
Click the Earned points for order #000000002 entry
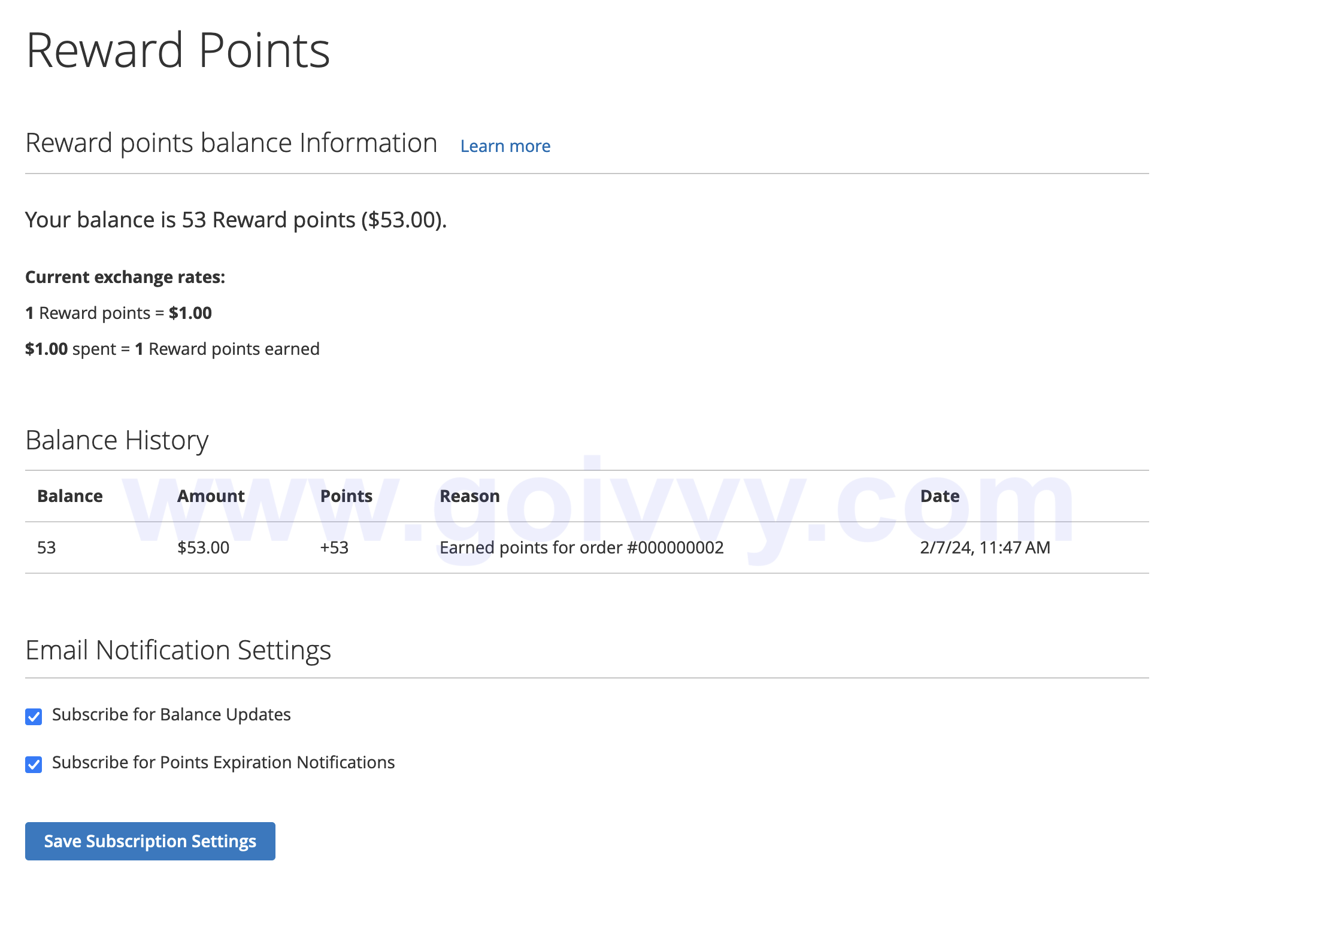(x=581, y=547)
